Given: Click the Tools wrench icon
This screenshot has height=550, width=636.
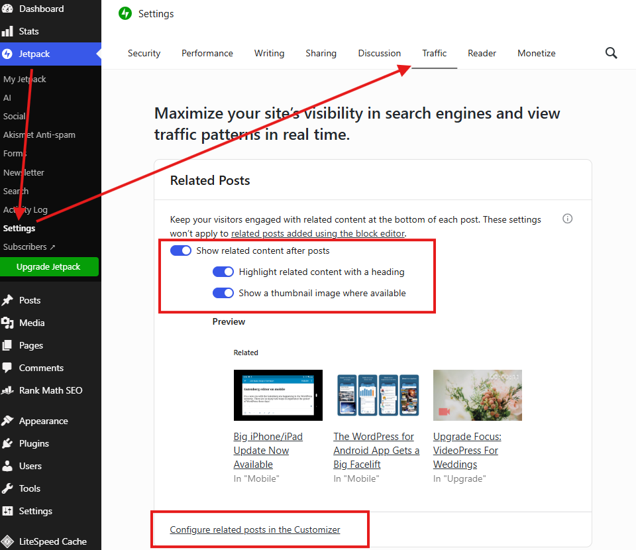Looking at the screenshot, I should click(x=7, y=488).
